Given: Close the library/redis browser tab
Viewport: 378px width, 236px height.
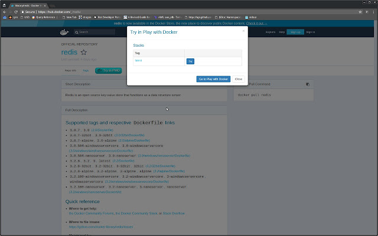Looking at the screenshot, I should (45, 5).
